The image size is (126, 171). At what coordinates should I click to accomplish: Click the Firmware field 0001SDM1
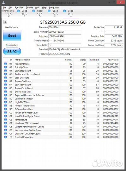tap(65, 27)
